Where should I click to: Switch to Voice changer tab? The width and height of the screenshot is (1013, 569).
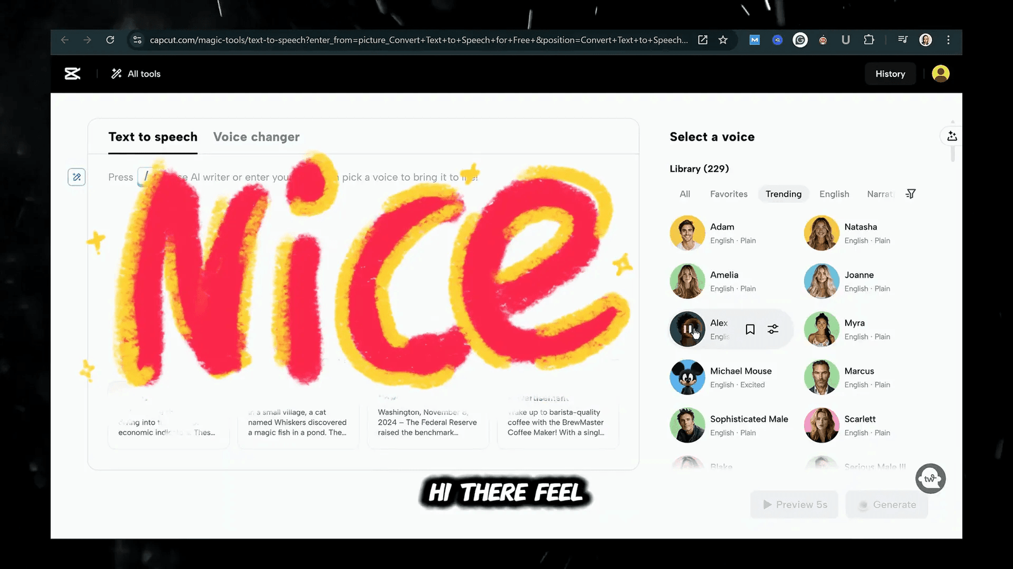[x=256, y=137]
